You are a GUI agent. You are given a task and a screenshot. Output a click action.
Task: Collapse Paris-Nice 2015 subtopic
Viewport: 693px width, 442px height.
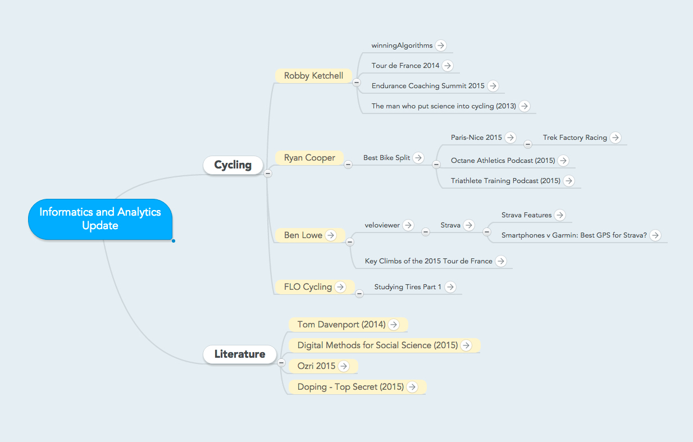[528, 144]
